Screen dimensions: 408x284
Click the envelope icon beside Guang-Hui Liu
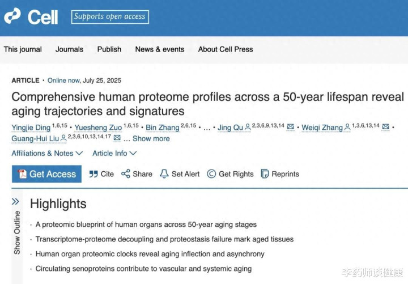click(117, 138)
